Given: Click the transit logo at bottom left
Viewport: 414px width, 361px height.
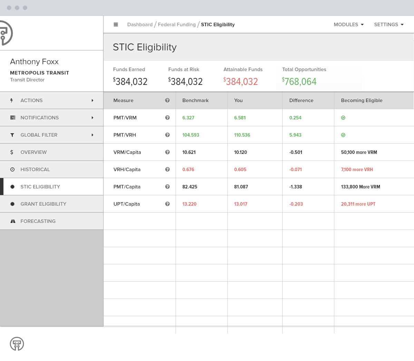Looking at the screenshot, I should [x=17, y=344].
